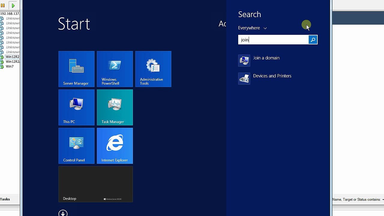Focus the search box containing "join"
Image resolution: width=384 pixels, height=216 pixels.
point(273,40)
